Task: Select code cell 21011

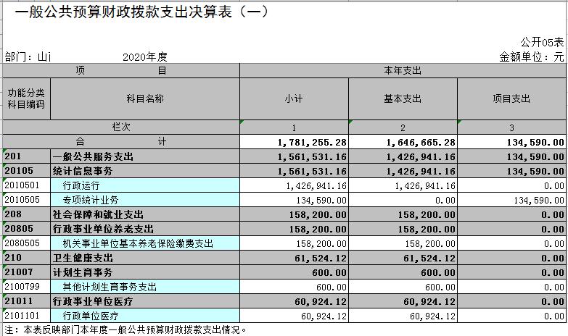Action: (26, 301)
